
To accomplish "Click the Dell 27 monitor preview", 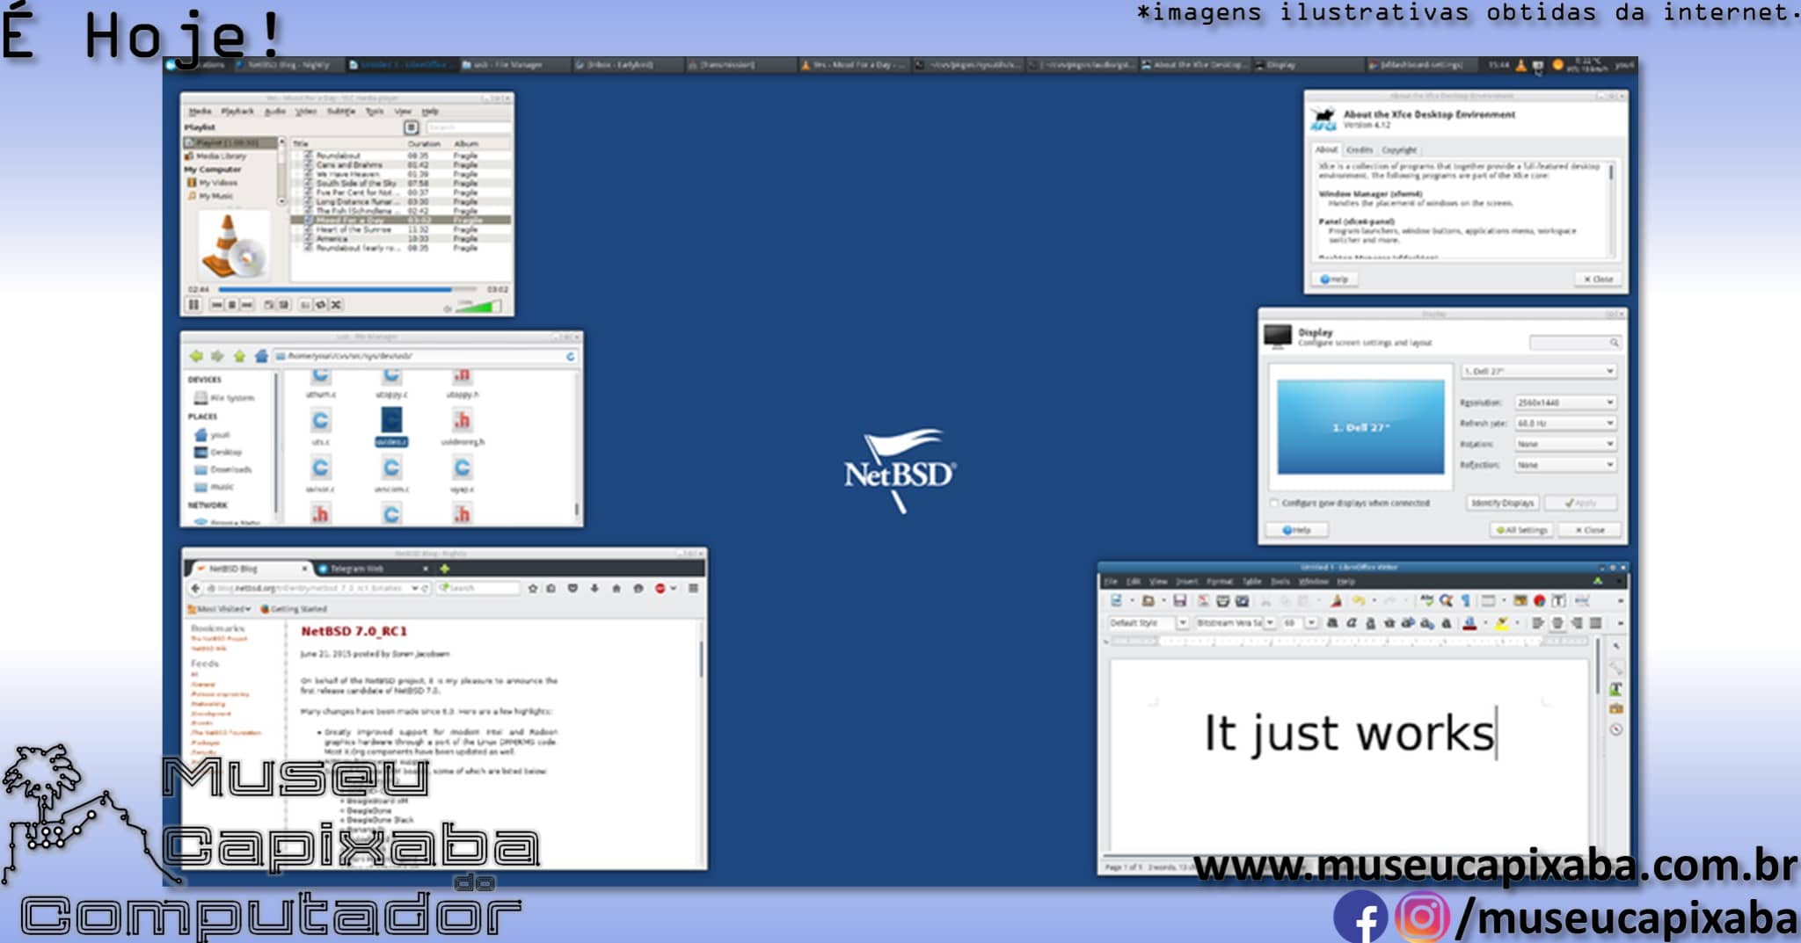I will [1360, 427].
